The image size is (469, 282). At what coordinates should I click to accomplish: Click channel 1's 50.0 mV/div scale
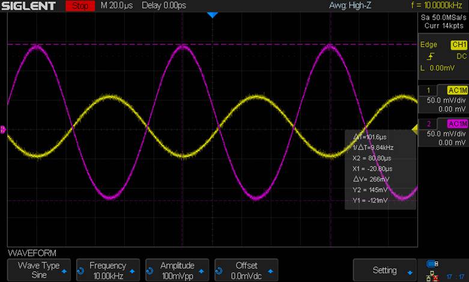click(x=446, y=100)
